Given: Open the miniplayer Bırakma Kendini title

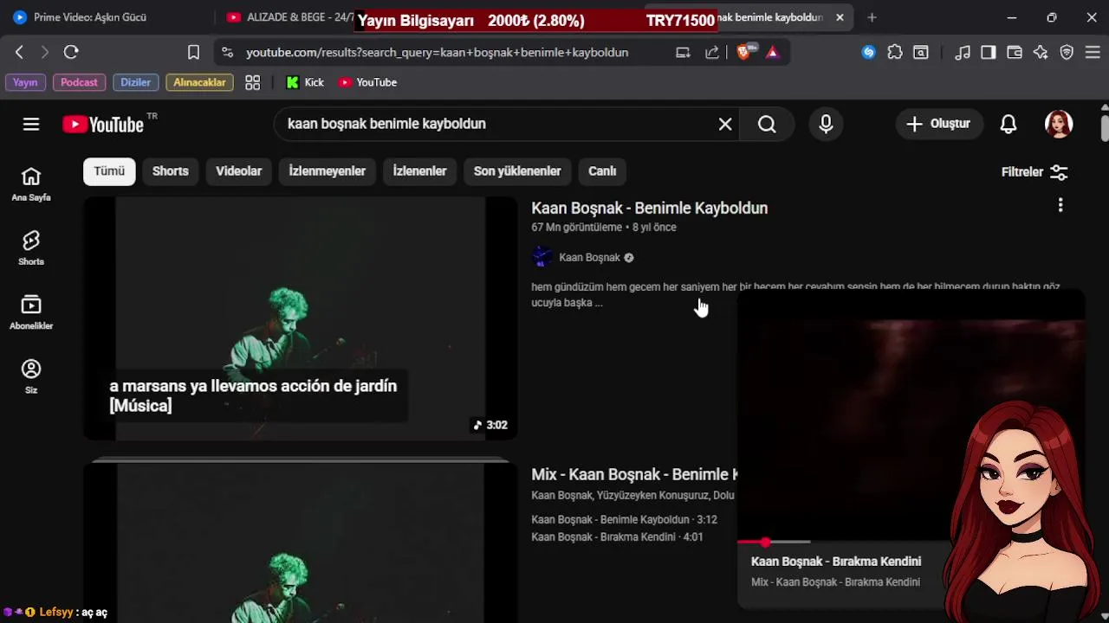Looking at the screenshot, I should pos(835,562).
